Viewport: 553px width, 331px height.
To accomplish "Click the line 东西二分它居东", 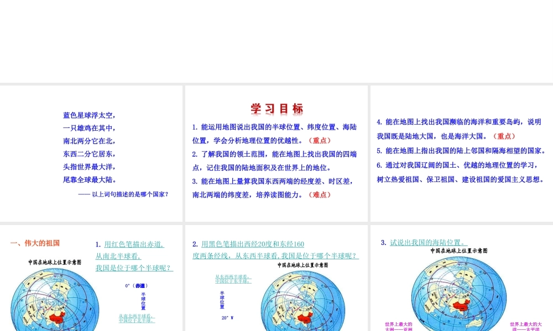I will point(89,154).
